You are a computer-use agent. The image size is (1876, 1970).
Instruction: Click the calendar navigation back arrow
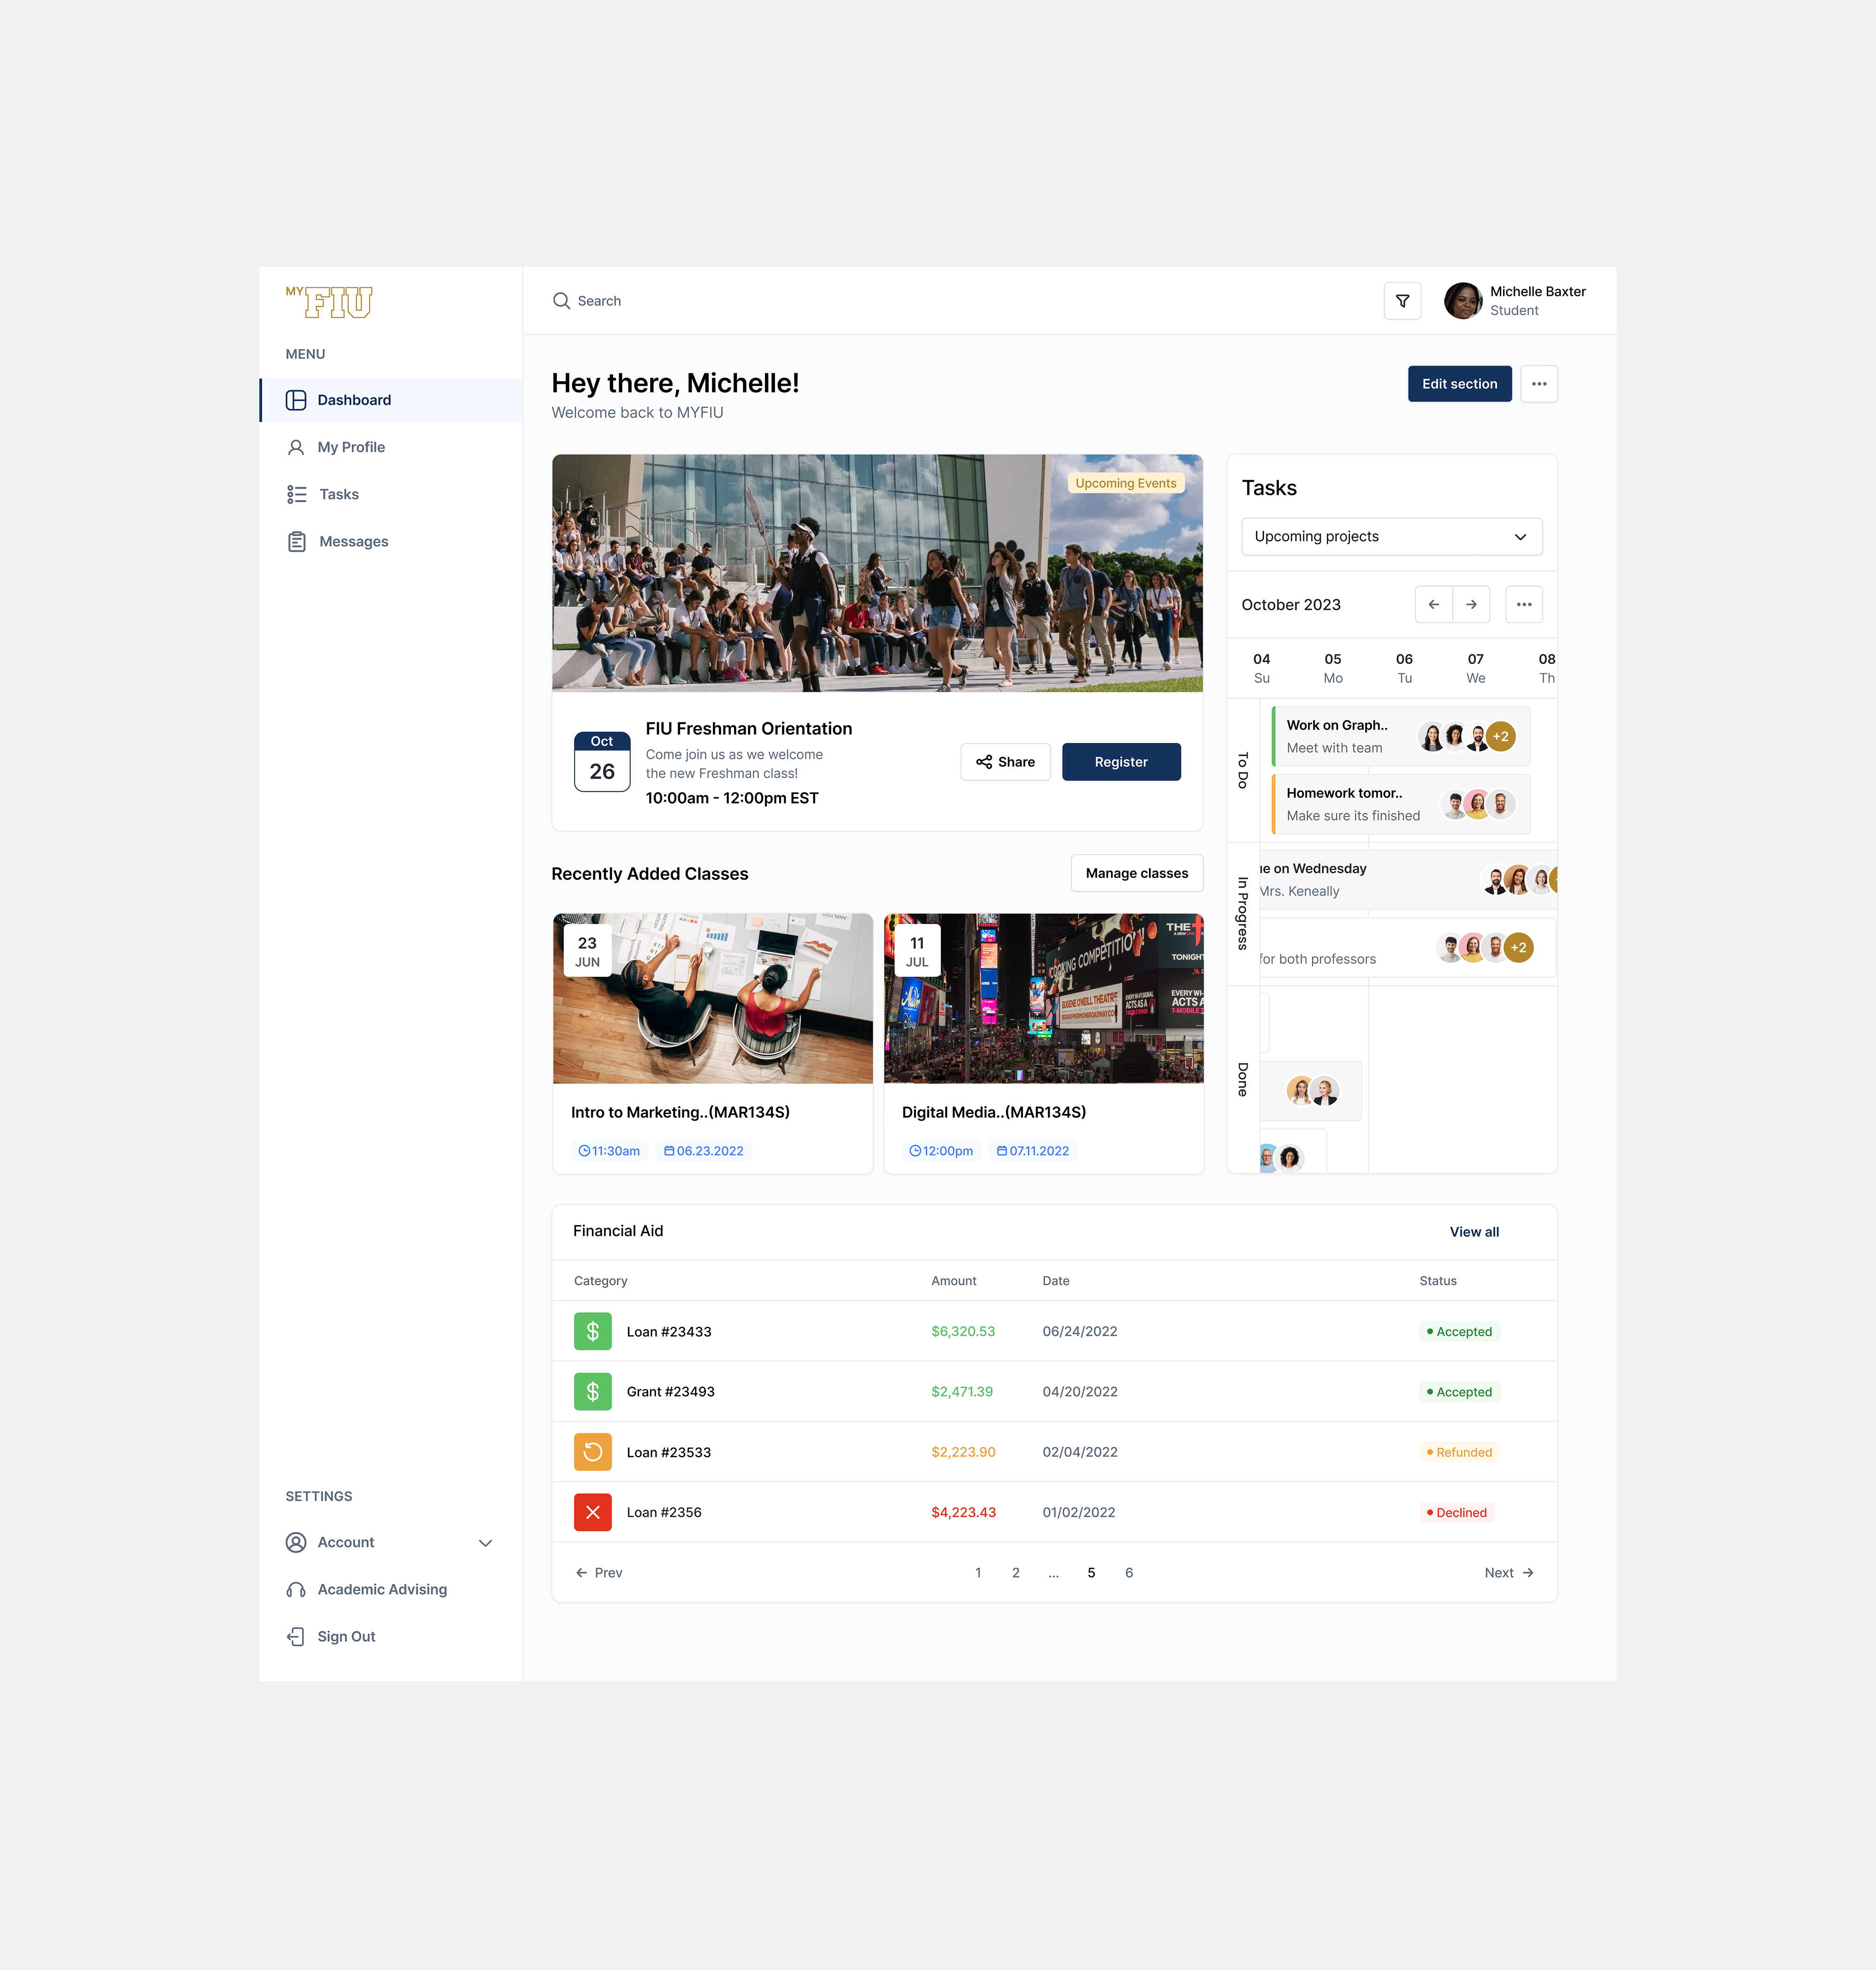click(x=1435, y=605)
